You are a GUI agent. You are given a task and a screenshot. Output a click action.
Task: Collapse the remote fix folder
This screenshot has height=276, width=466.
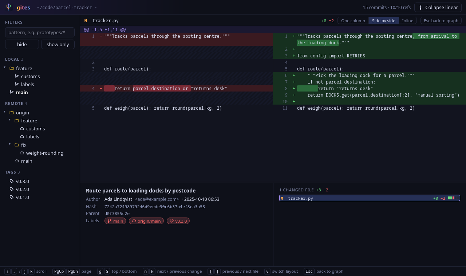tap(10, 144)
